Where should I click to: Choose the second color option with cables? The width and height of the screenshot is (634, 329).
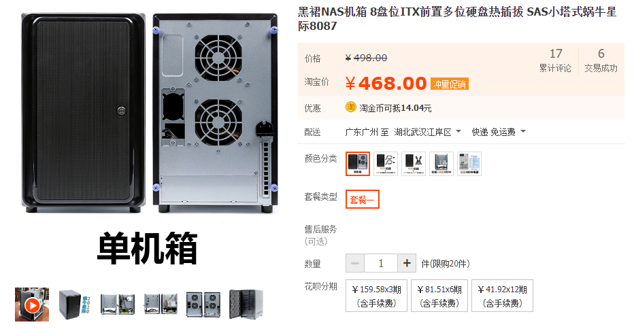point(386,164)
